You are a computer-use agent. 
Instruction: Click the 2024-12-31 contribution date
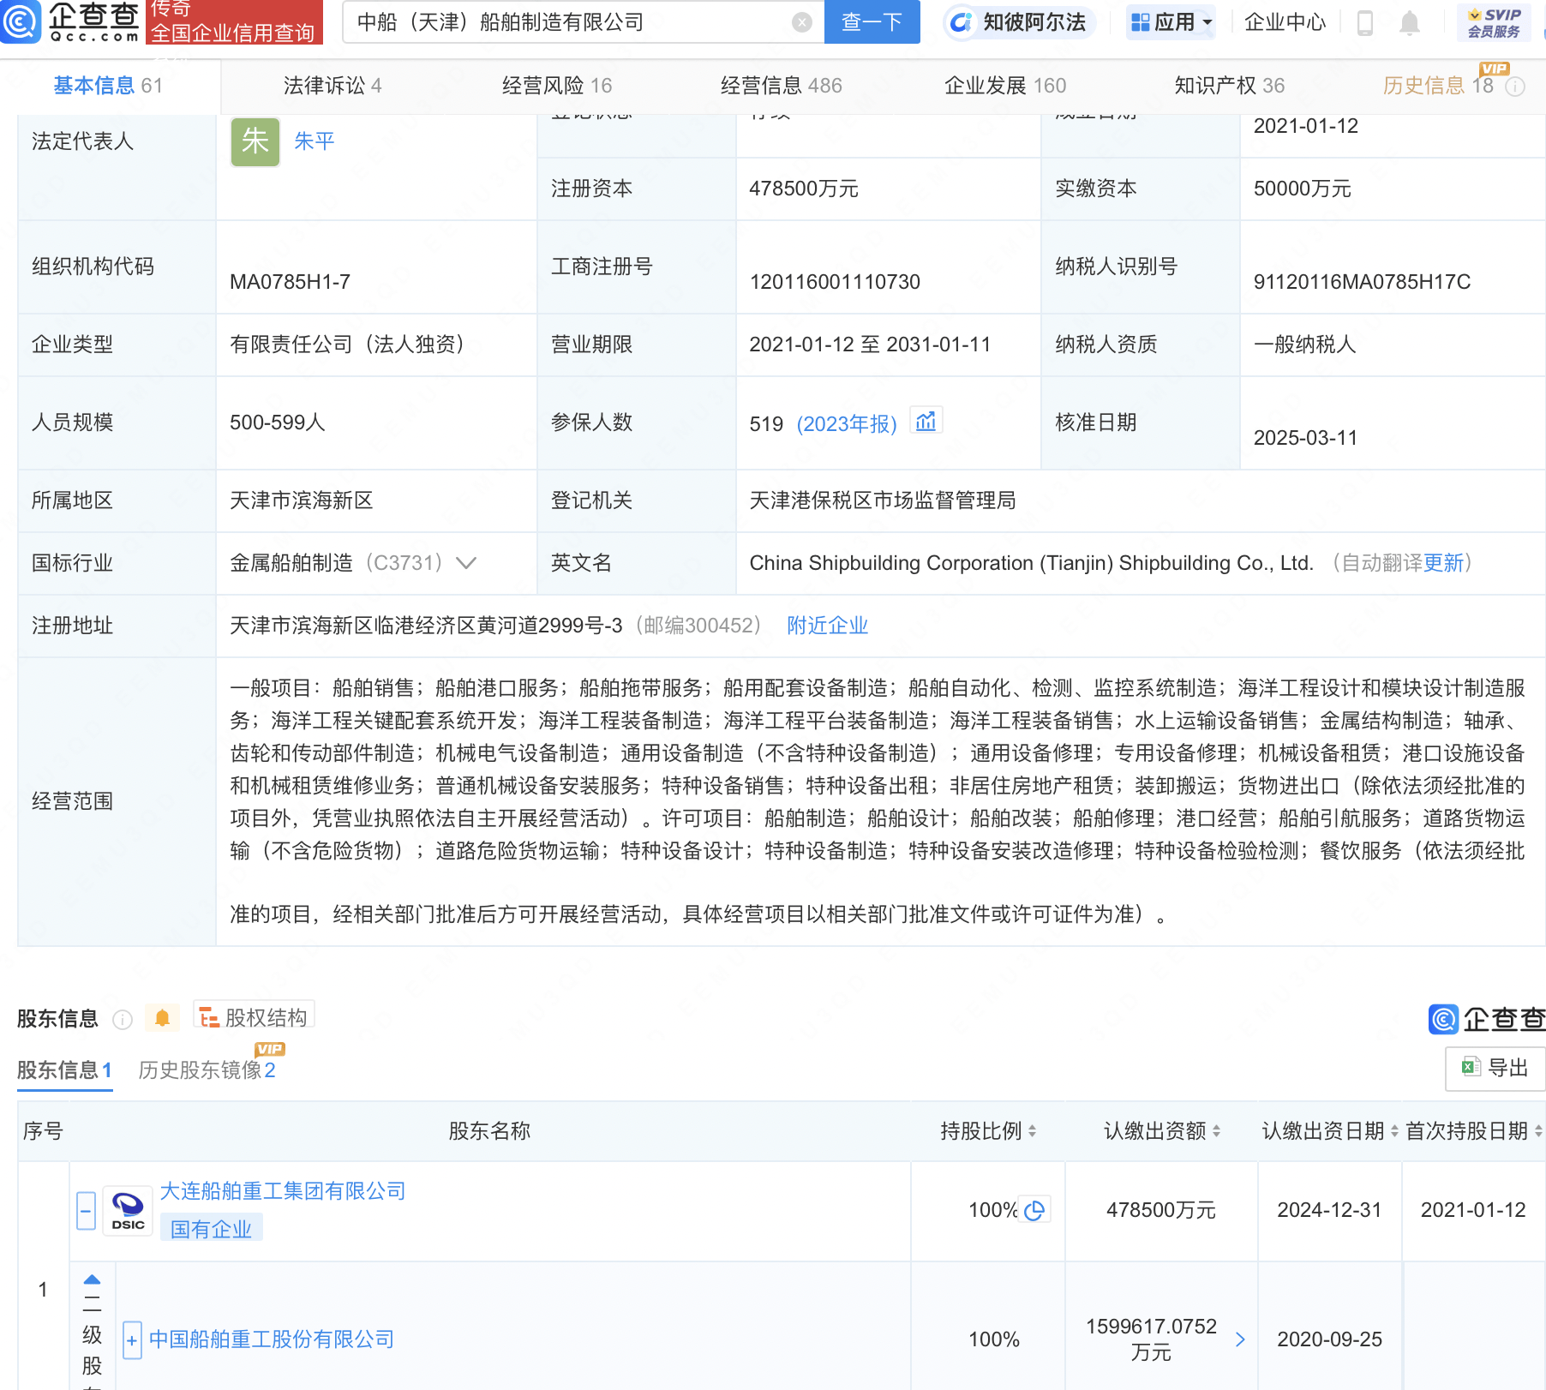click(x=1329, y=1210)
